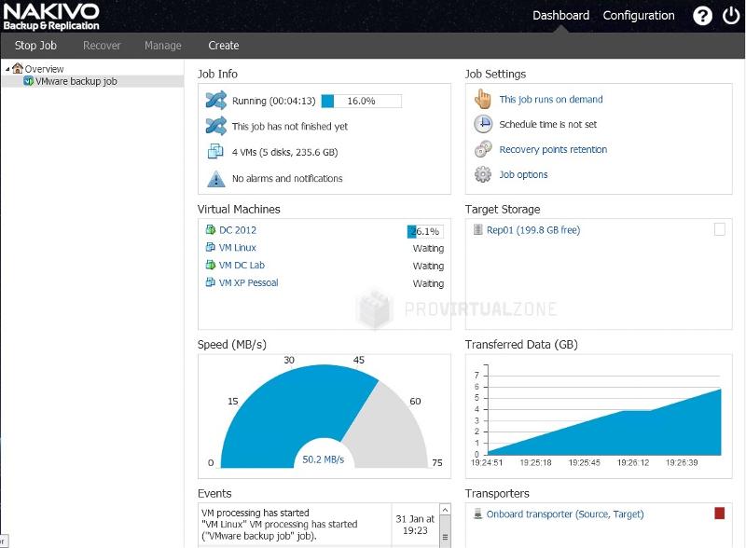Select VMware backup job in the tree
The width and height of the screenshot is (746, 548).
tap(76, 81)
